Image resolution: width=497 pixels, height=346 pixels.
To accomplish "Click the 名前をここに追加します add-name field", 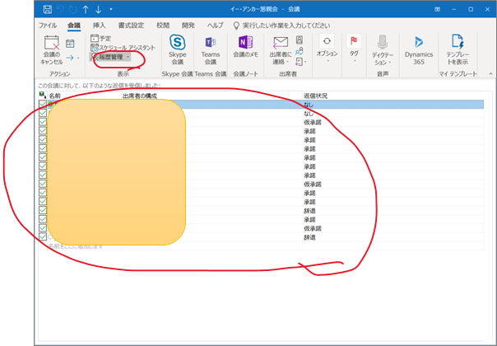I will tap(76, 246).
